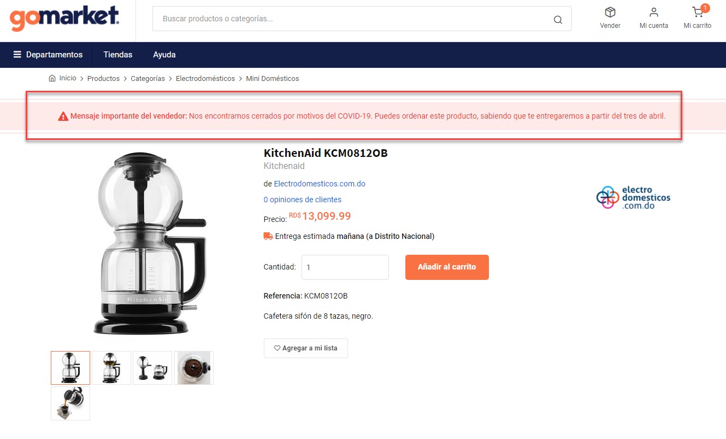
Task: Select the Tiendas menu item
Action: tap(118, 55)
